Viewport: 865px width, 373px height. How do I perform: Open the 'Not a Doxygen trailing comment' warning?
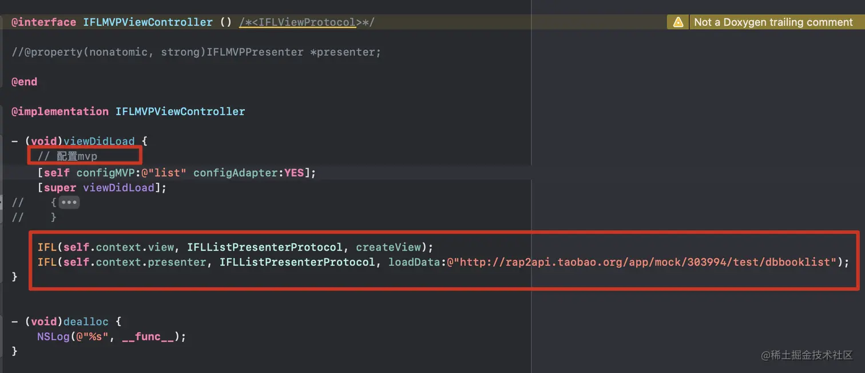(x=773, y=22)
